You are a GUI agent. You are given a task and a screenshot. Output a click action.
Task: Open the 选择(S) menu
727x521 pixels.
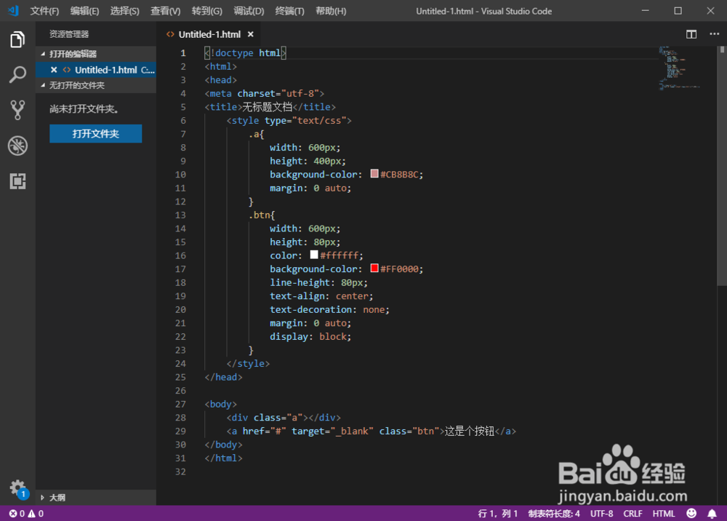(125, 11)
